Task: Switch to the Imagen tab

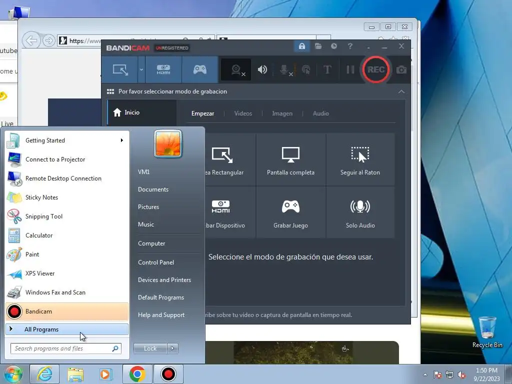Action: tap(282, 113)
